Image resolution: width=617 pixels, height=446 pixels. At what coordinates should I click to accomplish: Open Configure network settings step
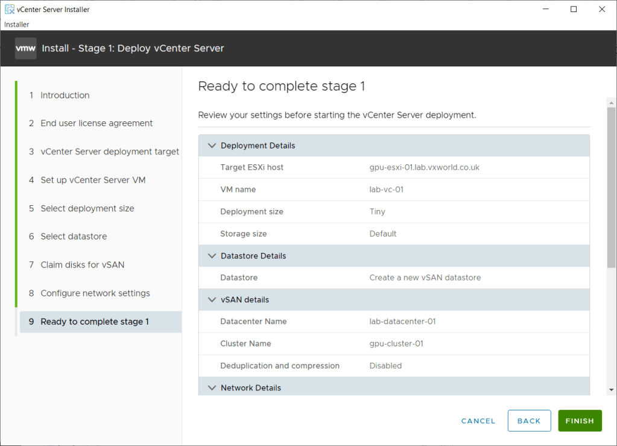(x=95, y=293)
